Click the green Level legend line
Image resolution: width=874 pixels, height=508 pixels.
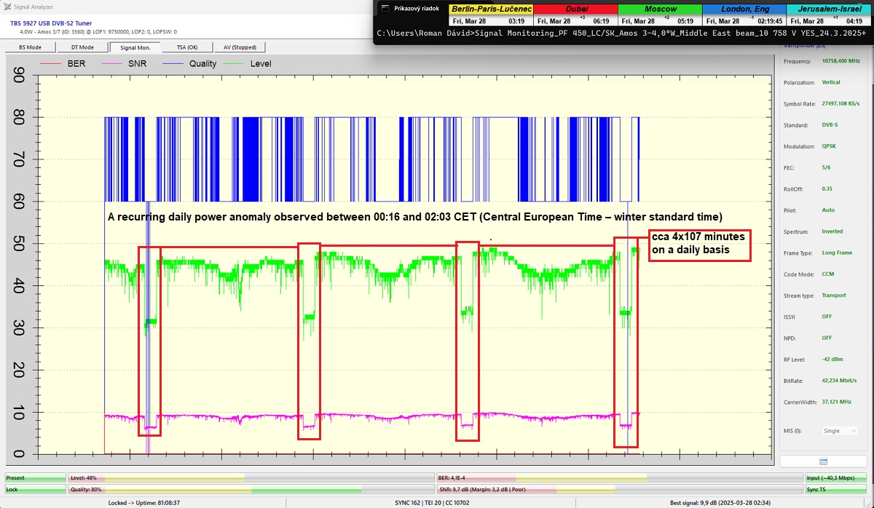[x=235, y=63]
